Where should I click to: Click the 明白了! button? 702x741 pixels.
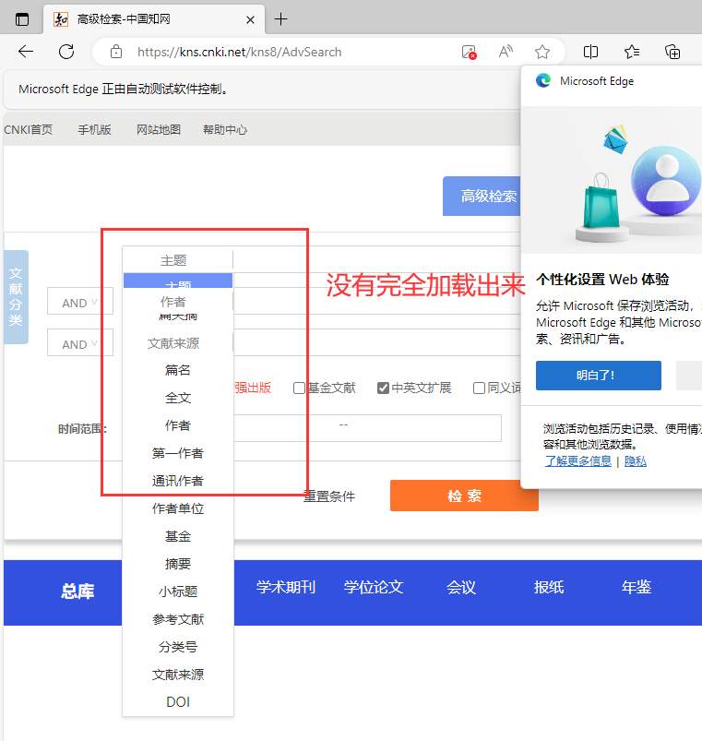[598, 376]
